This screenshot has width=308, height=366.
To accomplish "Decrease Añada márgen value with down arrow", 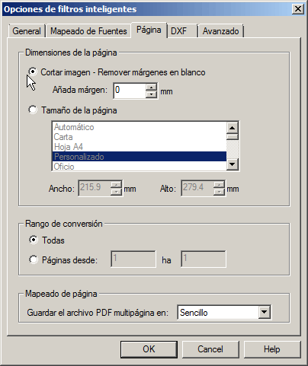I will click(152, 94).
